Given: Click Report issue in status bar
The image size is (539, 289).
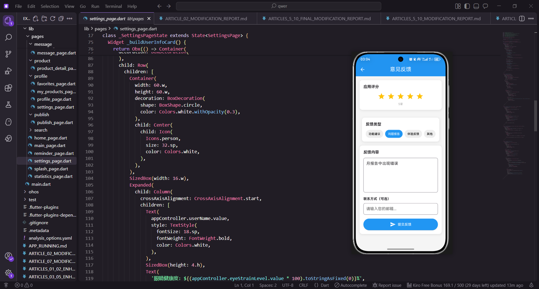Looking at the screenshot, I should click(x=387, y=285).
